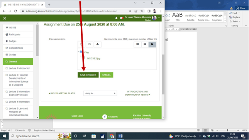
Task: Click Replace in Word ribbon
Action: 235,17
